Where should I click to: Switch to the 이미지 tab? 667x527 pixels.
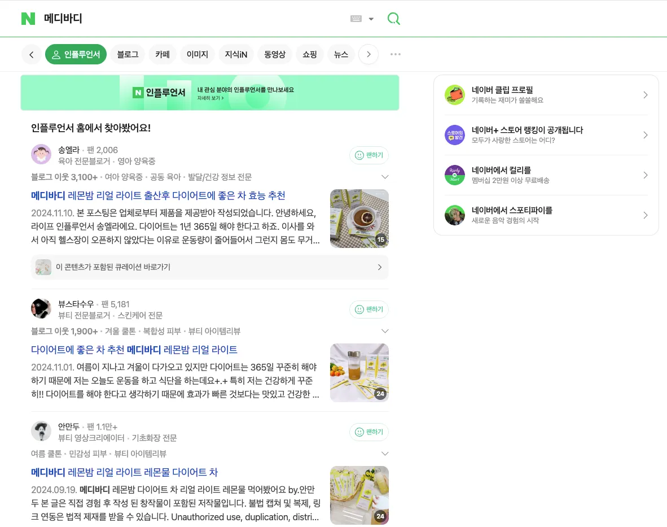click(198, 54)
